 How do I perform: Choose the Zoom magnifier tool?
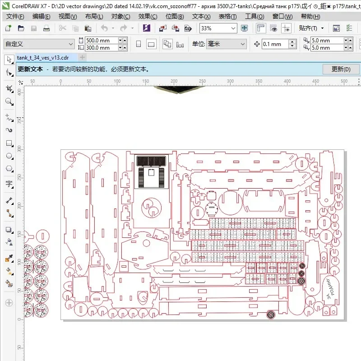(9, 102)
